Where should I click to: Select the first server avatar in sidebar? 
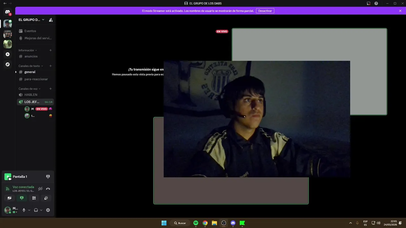point(8,24)
